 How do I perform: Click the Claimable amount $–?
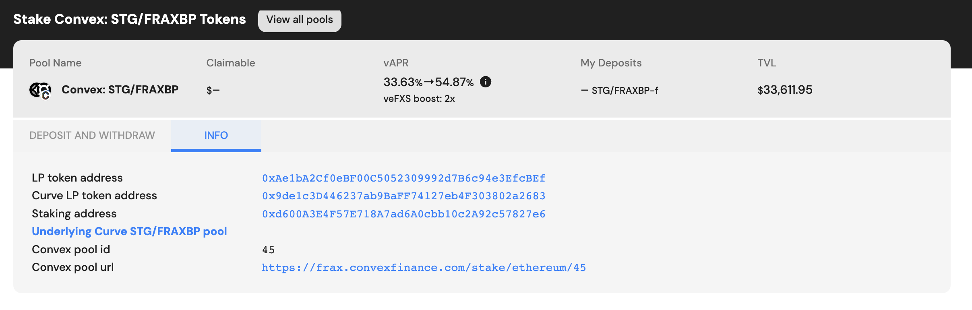[x=213, y=90]
